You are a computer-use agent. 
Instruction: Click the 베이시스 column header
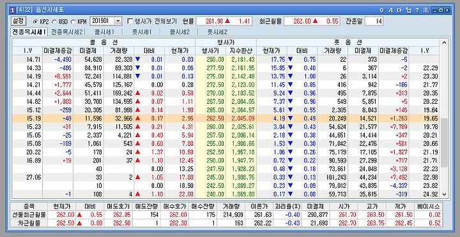click(427, 206)
